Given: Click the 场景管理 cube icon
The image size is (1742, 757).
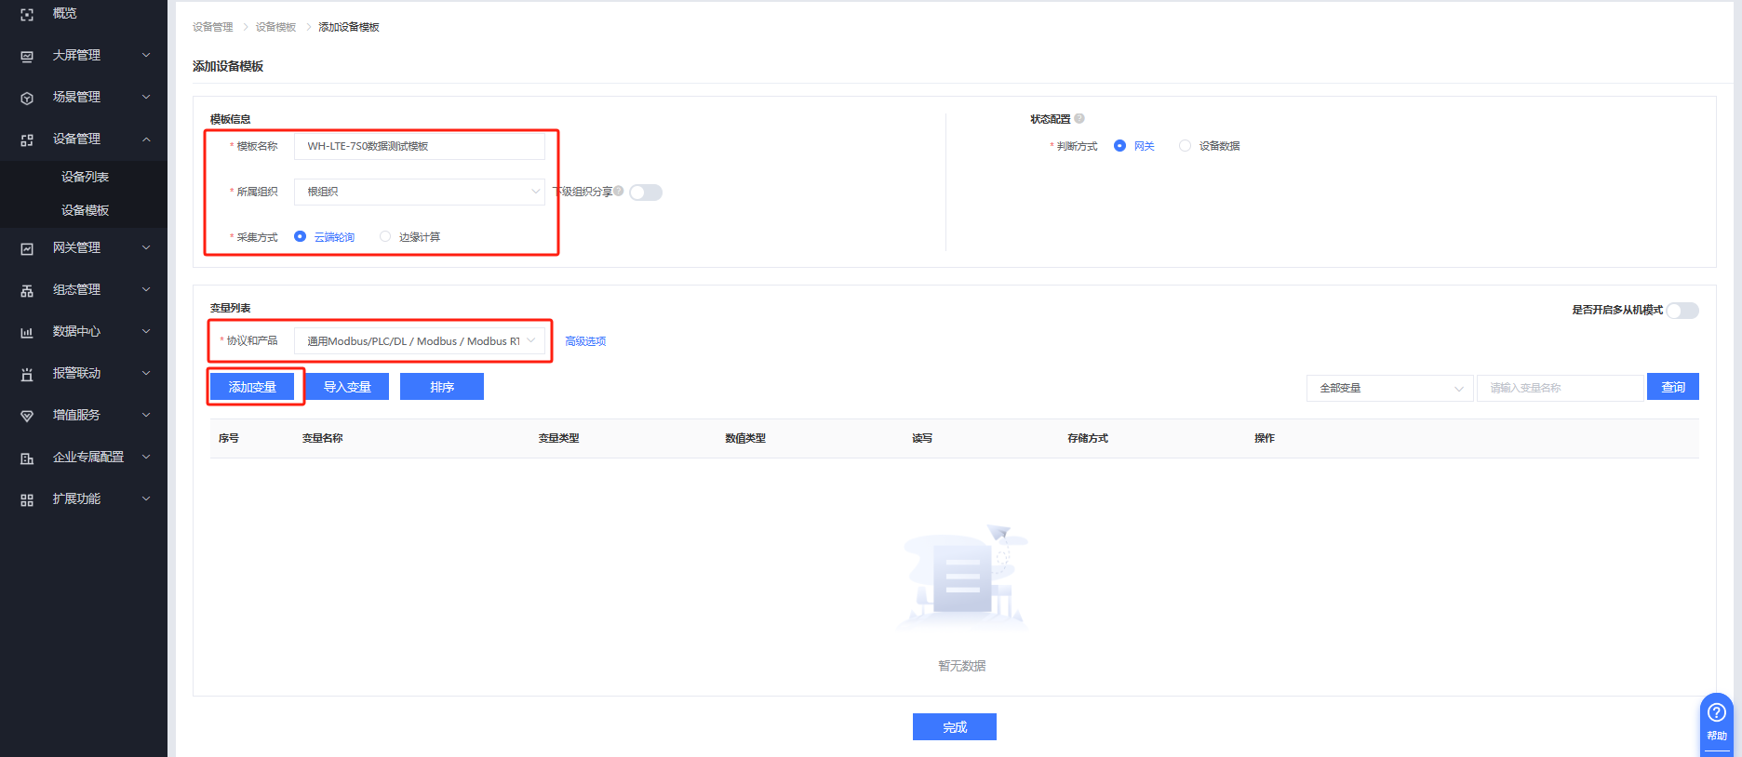Looking at the screenshot, I should (27, 98).
